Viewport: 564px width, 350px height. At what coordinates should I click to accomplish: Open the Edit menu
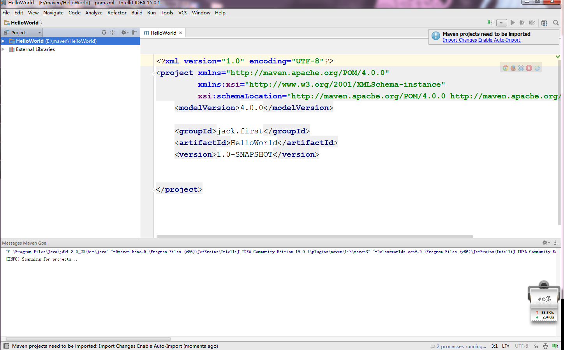(x=19, y=13)
